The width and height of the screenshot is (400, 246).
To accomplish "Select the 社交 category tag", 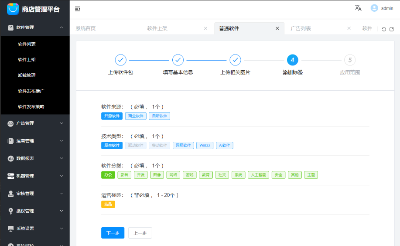I will 222,175.
